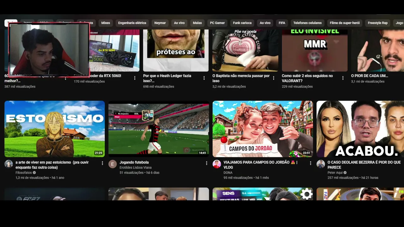Image resolution: width=404 pixels, height=227 pixels.
Task: Click '257 mil visualizações • há 21 horas'
Action: click(x=353, y=178)
